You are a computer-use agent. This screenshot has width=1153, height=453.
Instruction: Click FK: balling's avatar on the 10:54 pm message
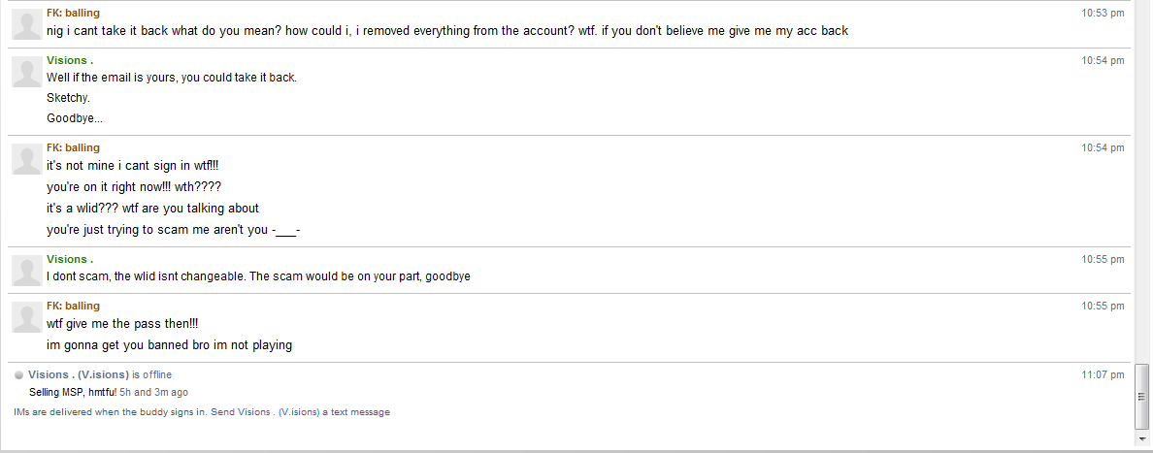26,159
